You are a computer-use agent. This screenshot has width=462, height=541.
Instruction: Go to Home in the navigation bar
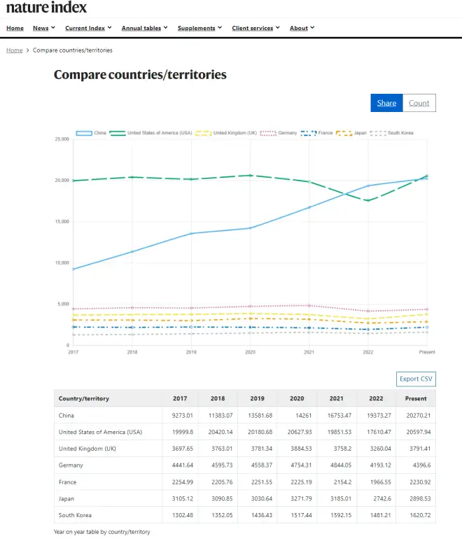point(15,28)
